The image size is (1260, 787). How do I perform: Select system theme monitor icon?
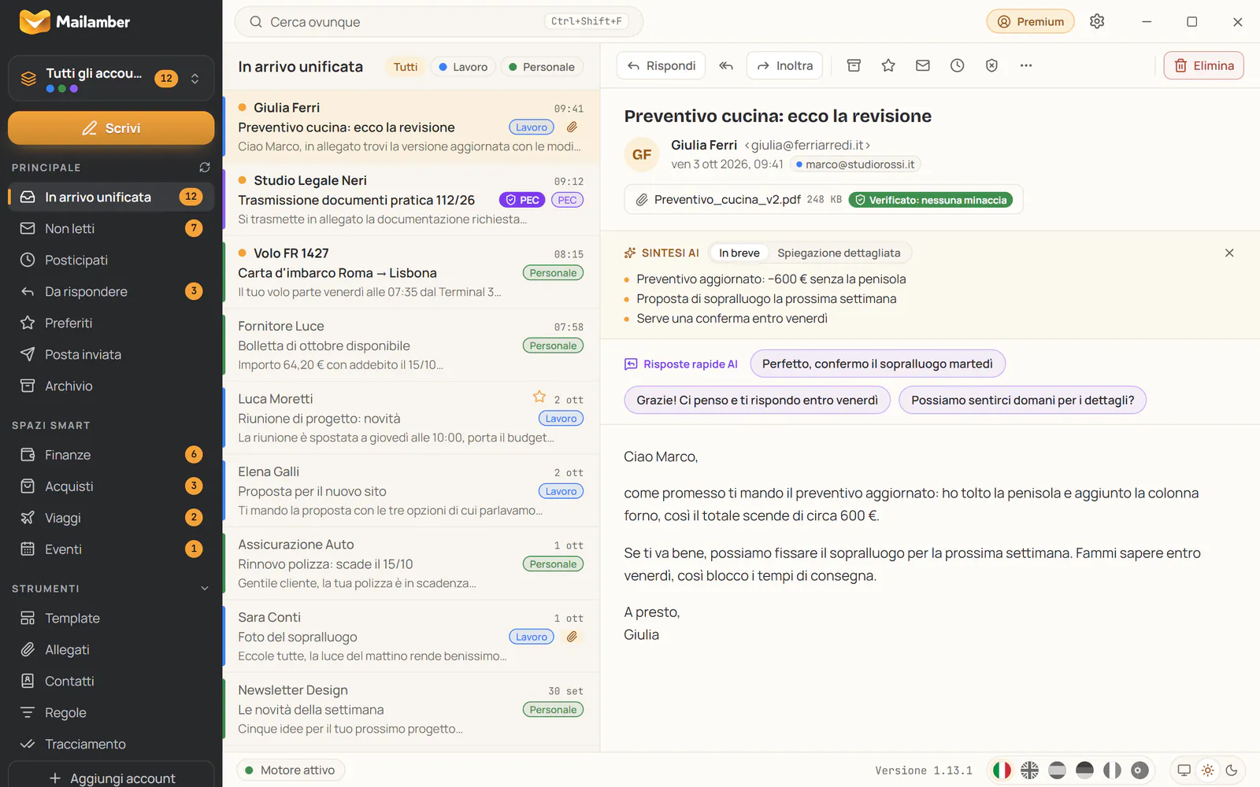click(x=1184, y=770)
